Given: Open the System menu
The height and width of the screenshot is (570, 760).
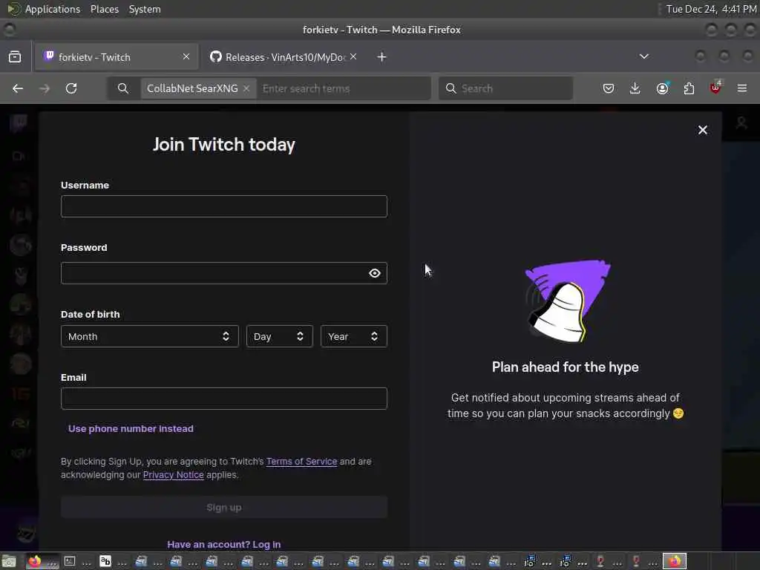Looking at the screenshot, I should [x=145, y=9].
